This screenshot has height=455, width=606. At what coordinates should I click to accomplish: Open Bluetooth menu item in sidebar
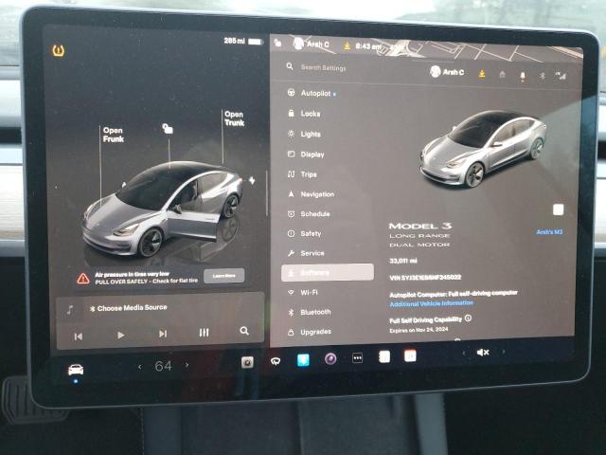309,312
